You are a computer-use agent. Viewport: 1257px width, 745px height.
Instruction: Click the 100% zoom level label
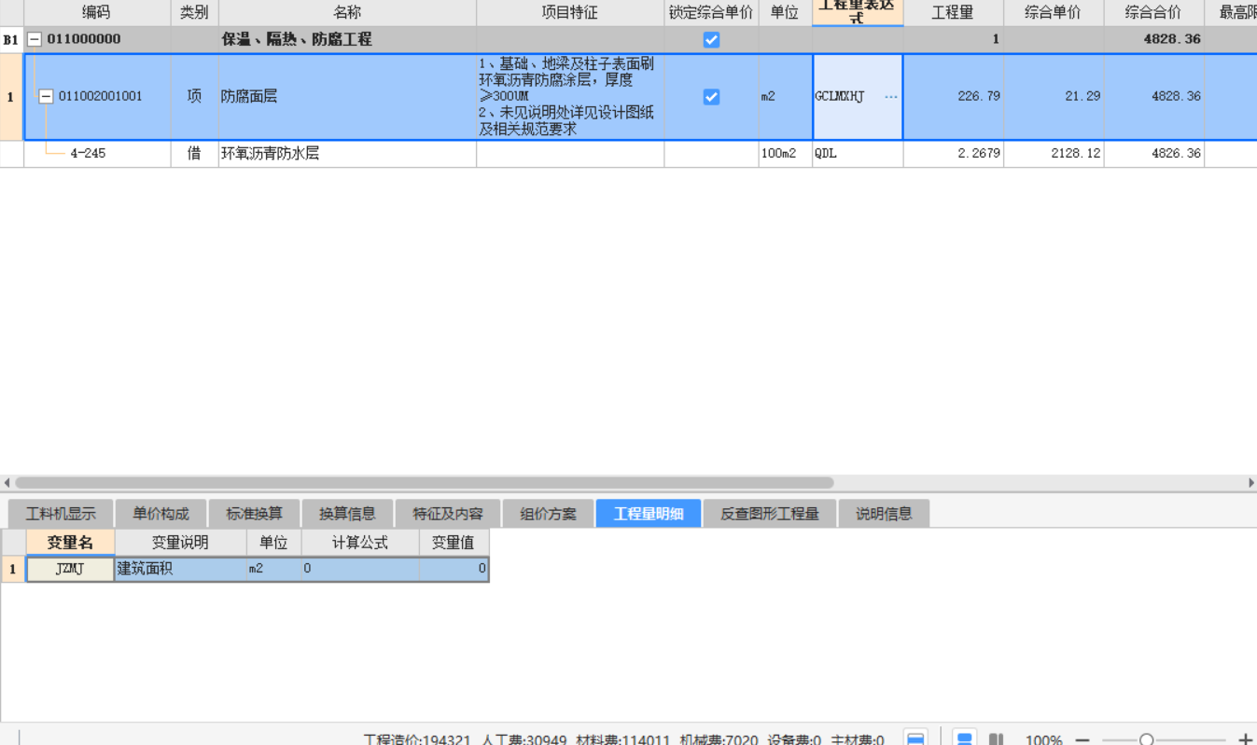click(1044, 740)
